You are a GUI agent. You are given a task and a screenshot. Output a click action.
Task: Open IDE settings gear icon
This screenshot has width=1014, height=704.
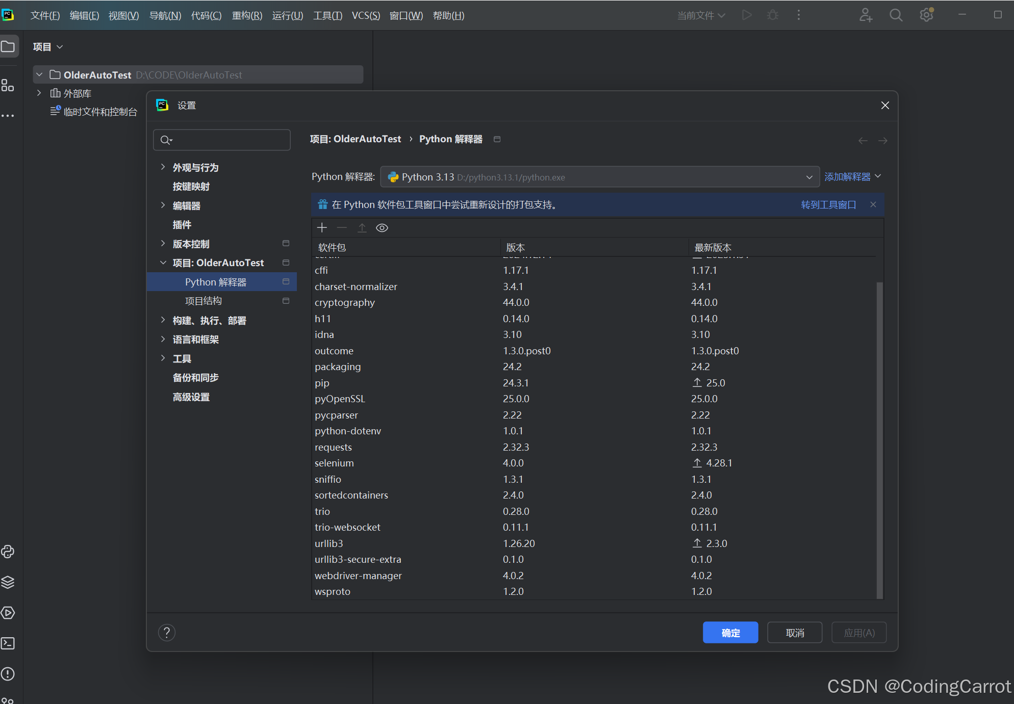click(x=927, y=15)
